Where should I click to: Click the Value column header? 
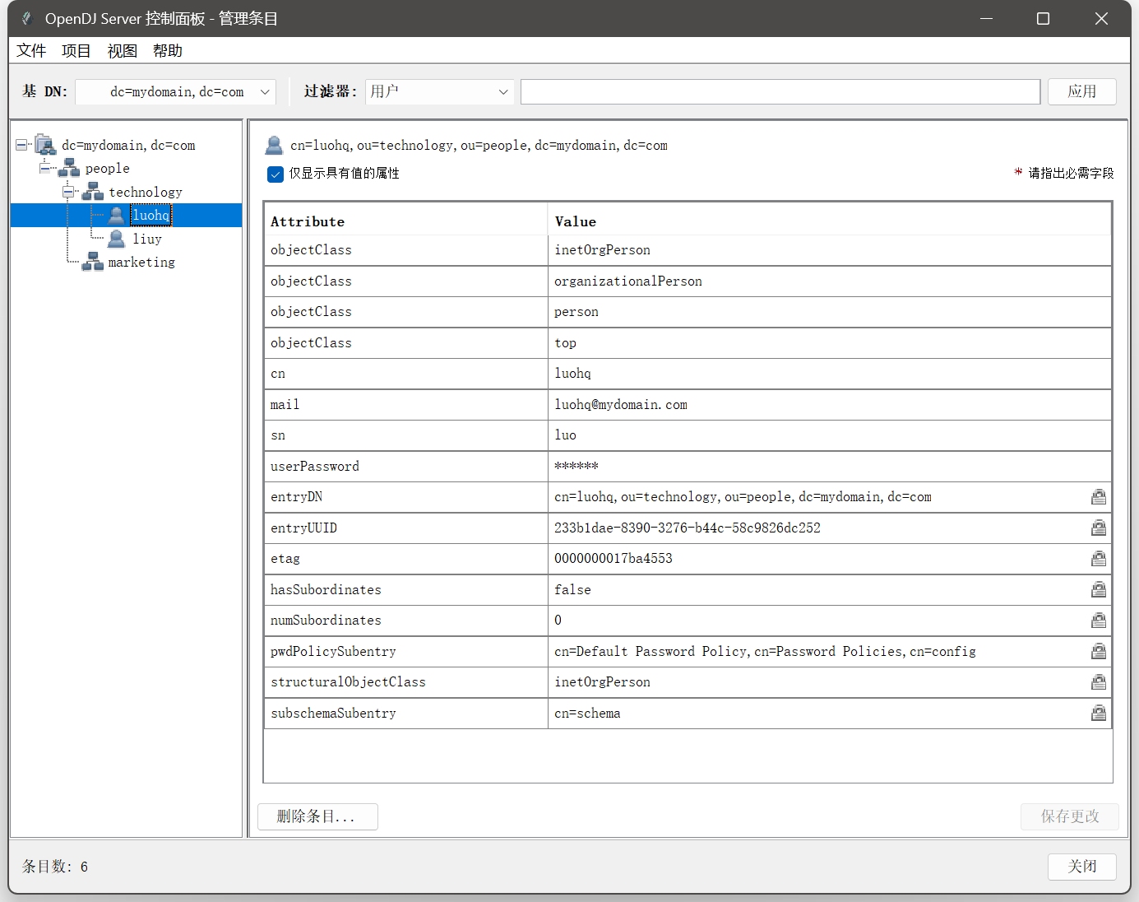(x=830, y=221)
